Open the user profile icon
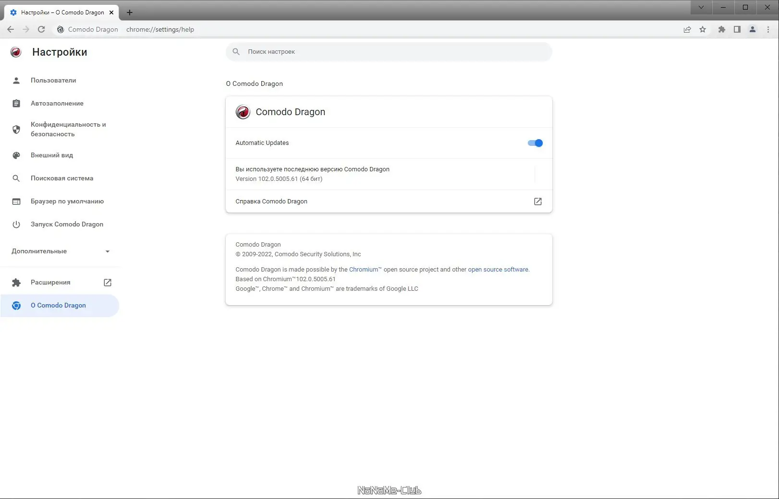This screenshot has width=779, height=499. tap(753, 29)
